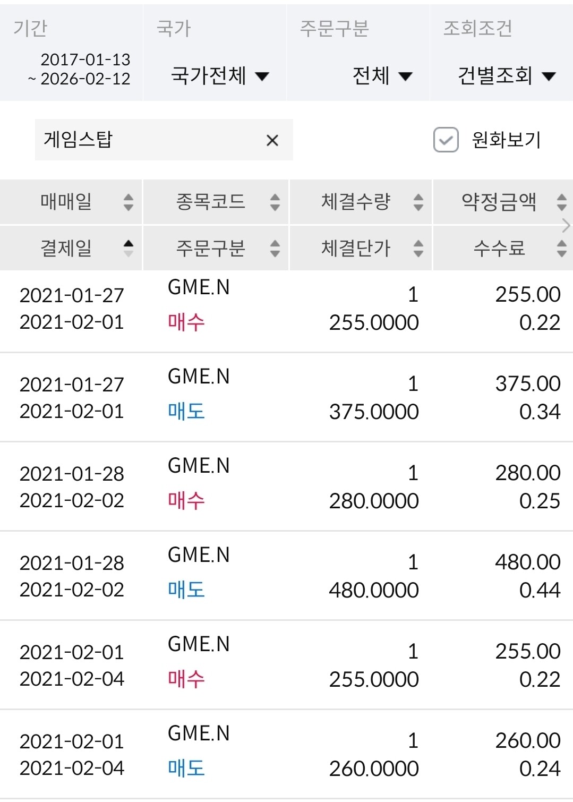Click the 게임스탑 search input field

coord(149,140)
